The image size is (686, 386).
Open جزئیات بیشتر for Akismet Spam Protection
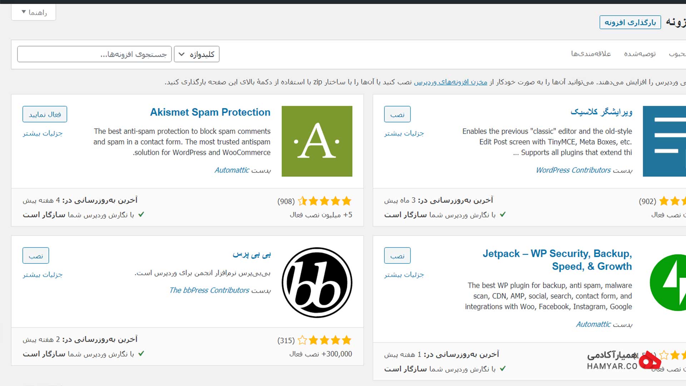[x=43, y=133]
